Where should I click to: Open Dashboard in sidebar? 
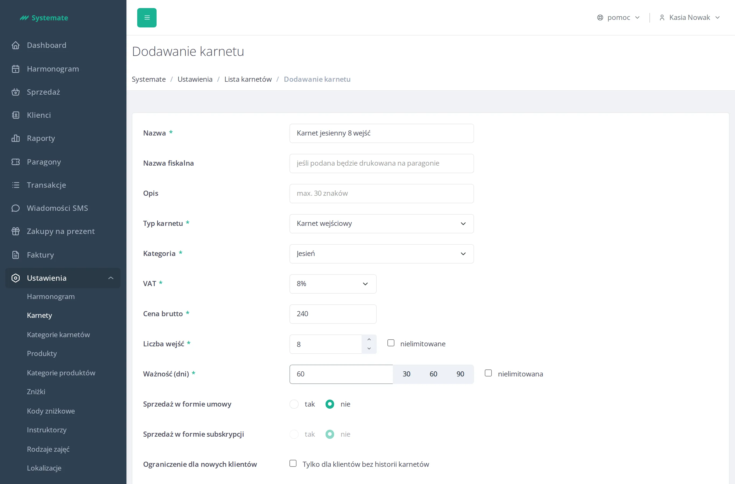pos(47,45)
